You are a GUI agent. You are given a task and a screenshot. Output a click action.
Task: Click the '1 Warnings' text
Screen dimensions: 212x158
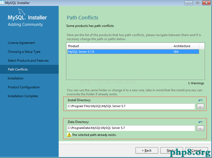click(196, 83)
